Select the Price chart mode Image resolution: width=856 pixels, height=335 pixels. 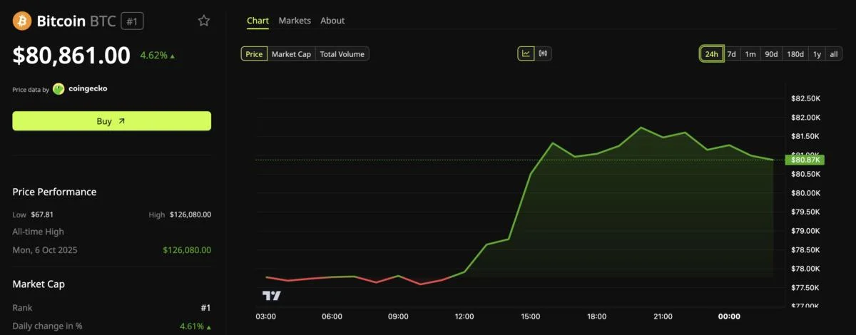(254, 54)
